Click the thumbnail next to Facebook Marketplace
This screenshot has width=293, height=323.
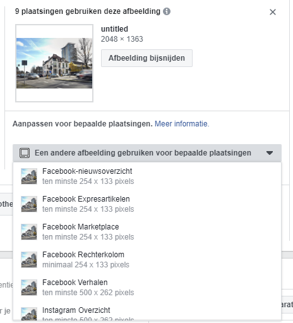pos(29,232)
